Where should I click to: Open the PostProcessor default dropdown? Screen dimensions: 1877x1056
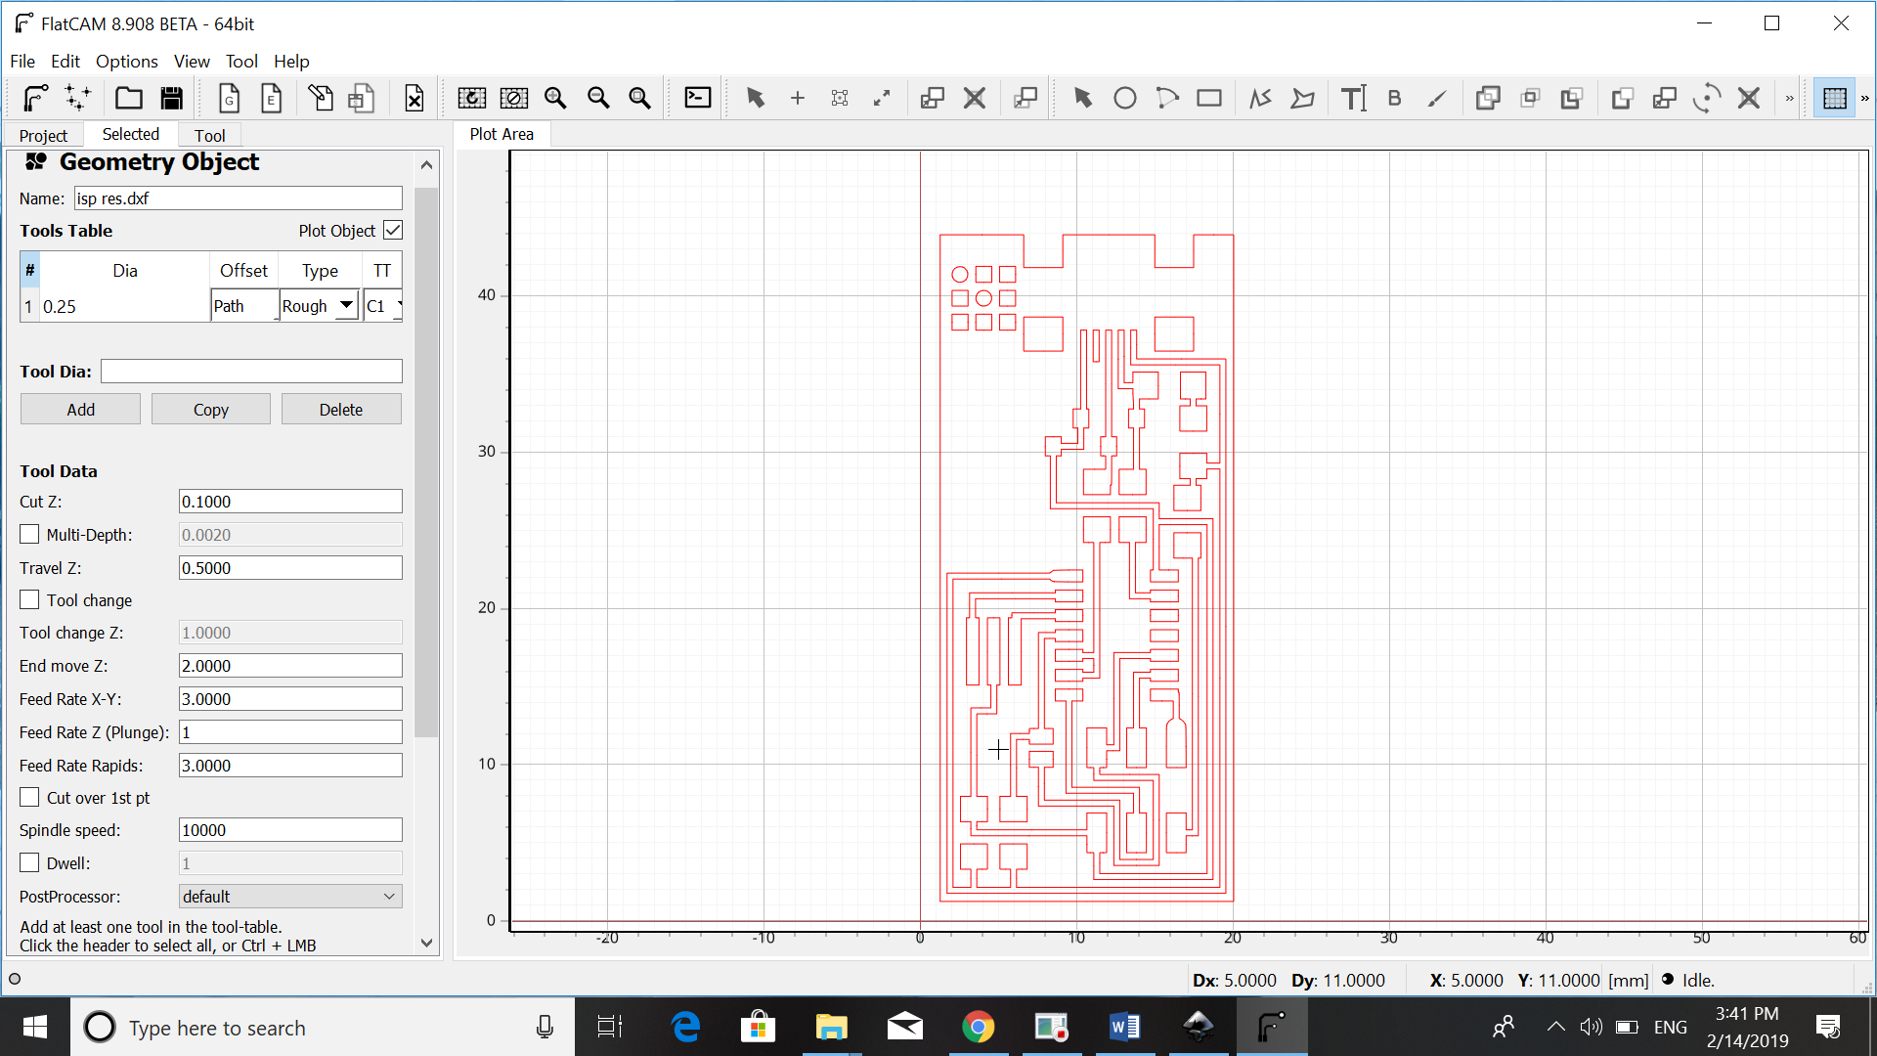[290, 897]
